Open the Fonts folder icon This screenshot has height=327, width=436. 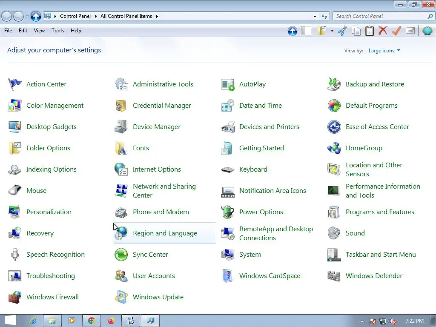coord(121,148)
